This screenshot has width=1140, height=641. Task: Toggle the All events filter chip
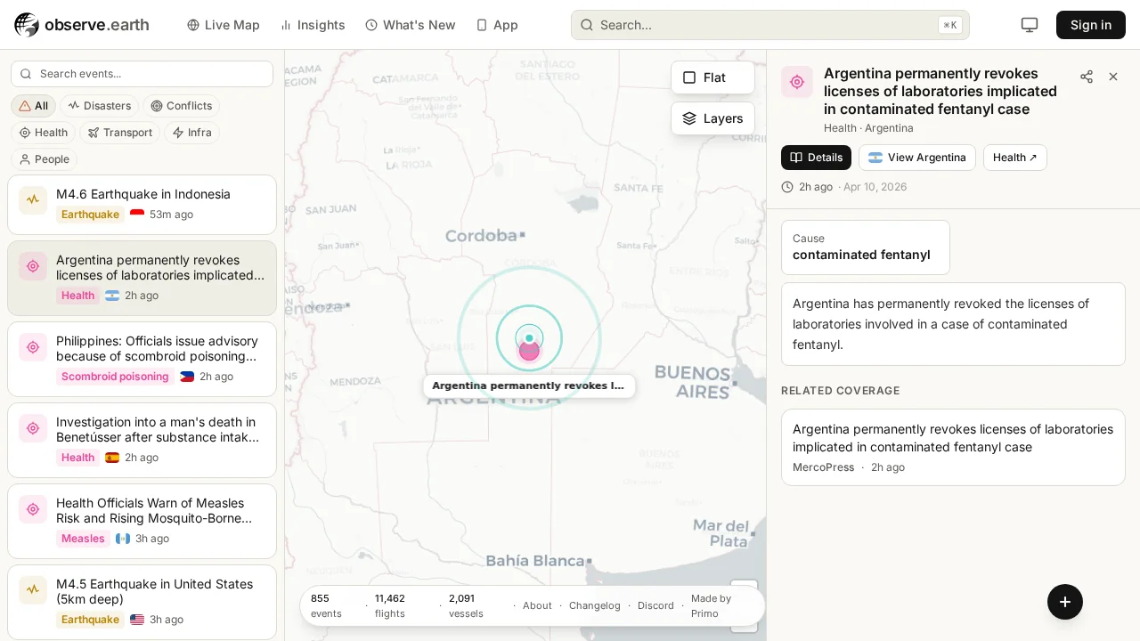(x=33, y=106)
